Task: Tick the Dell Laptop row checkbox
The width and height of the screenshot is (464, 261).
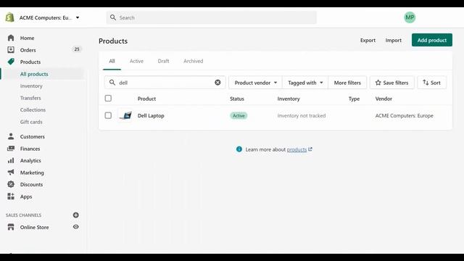Action: (x=108, y=115)
